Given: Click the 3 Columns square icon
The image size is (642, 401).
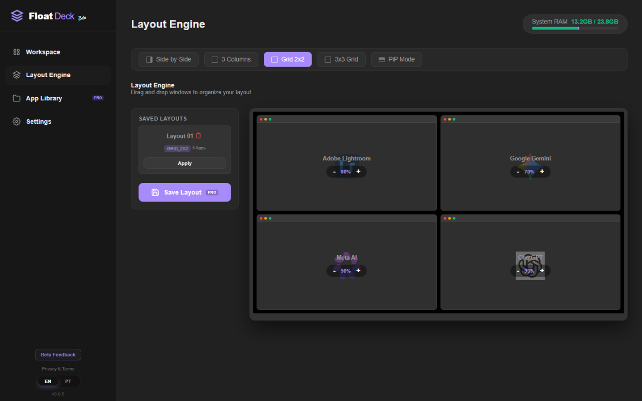Looking at the screenshot, I should click(215, 60).
